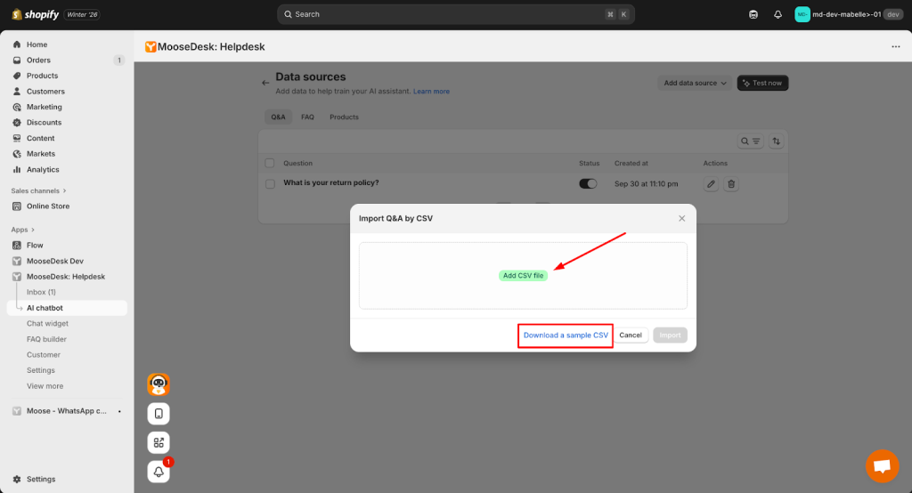
Task: Click the back arrow beside Data sources
Action: click(265, 83)
